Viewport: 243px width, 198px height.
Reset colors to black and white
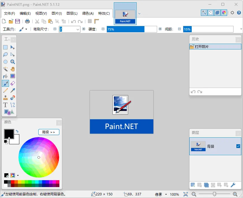(x=6, y=142)
